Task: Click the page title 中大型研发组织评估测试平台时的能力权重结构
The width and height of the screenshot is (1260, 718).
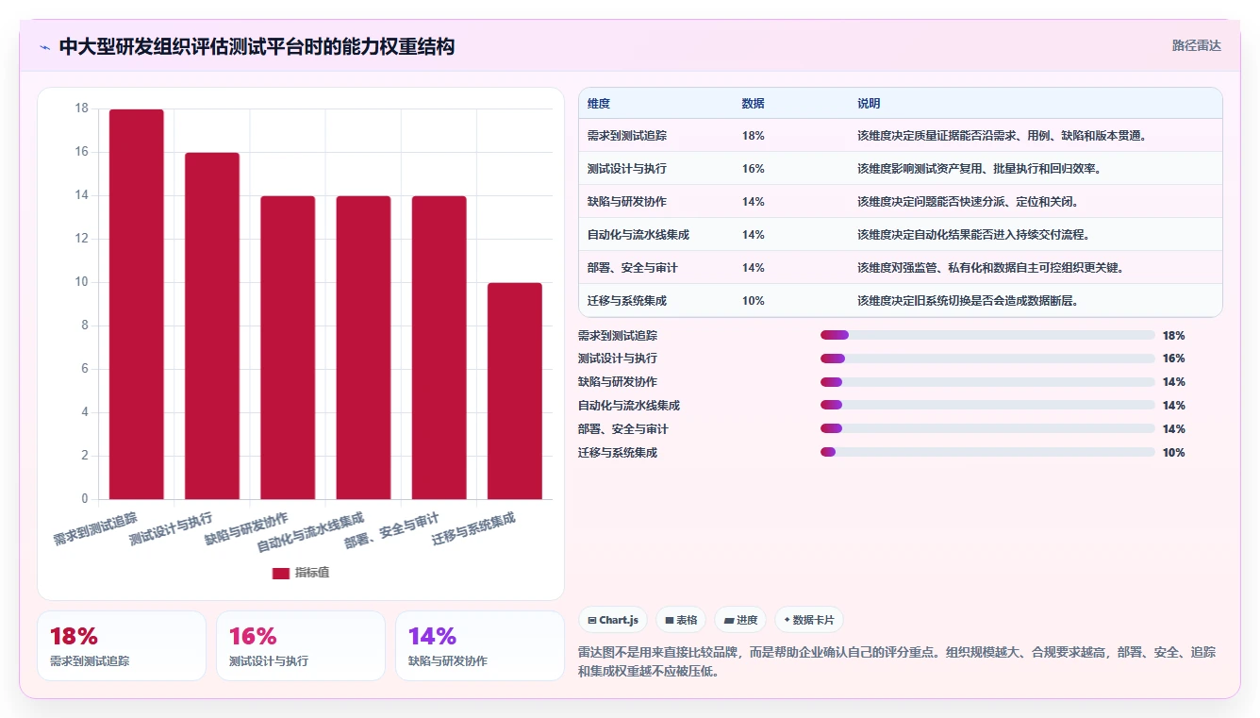Action: coord(257,46)
